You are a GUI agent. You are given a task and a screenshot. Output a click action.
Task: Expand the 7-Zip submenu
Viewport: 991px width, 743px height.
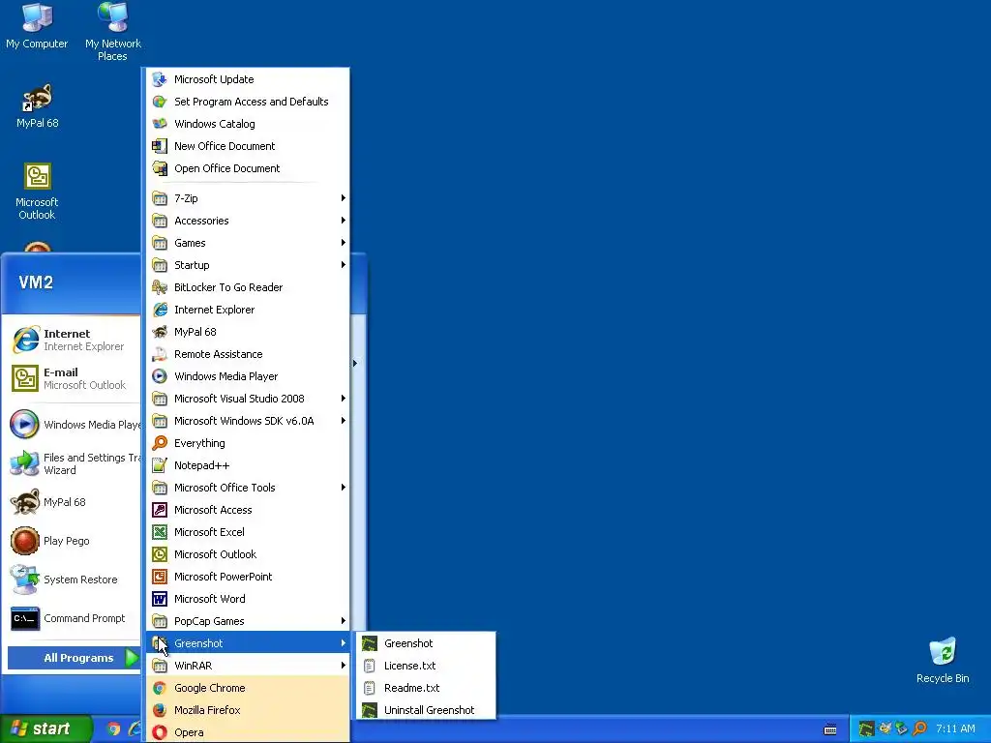click(x=248, y=197)
